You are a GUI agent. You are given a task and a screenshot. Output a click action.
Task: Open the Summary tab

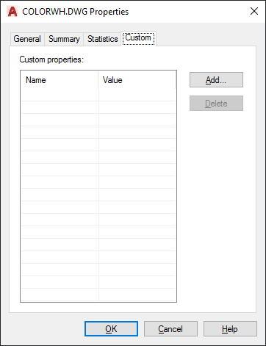[x=64, y=39]
